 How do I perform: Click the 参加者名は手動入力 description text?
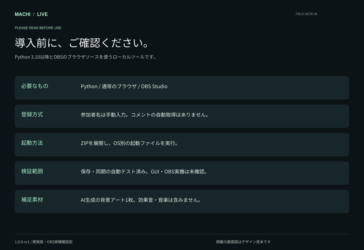[145, 115]
